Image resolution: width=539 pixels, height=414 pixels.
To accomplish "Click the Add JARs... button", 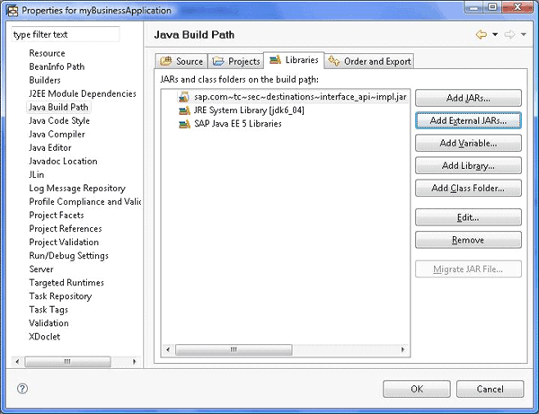I will pyautogui.click(x=468, y=98).
